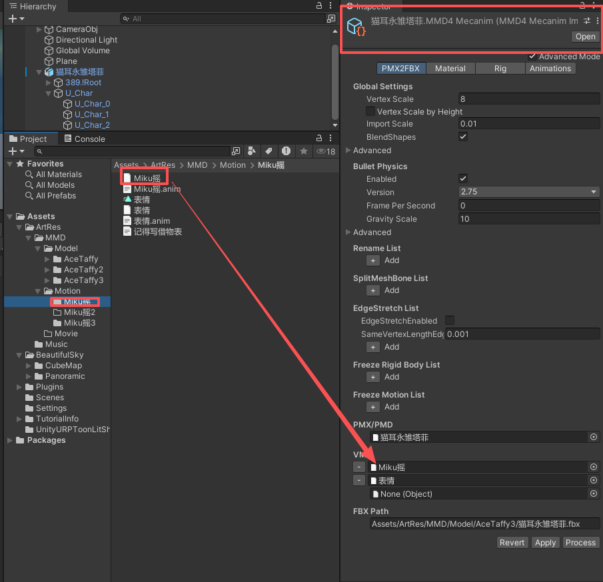603x582 pixels.
Task: Enable the EdgeStretchEnabled checkbox
Action: (450, 320)
